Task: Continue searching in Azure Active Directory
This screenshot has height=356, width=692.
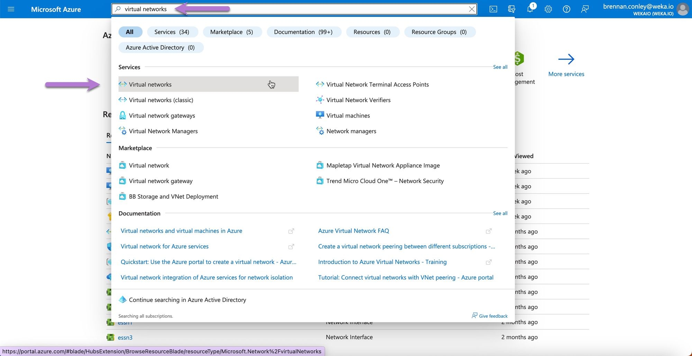Action: pos(187,300)
